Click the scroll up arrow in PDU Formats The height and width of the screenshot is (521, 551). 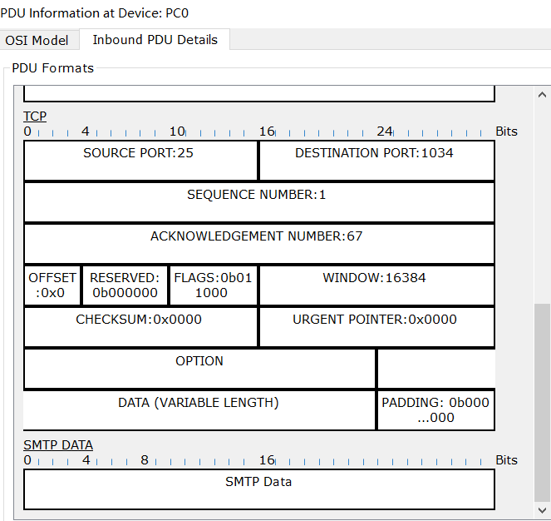(x=542, y=95)
